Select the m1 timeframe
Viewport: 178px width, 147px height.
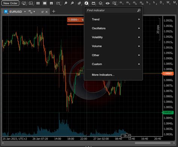(x=121, y=3)
